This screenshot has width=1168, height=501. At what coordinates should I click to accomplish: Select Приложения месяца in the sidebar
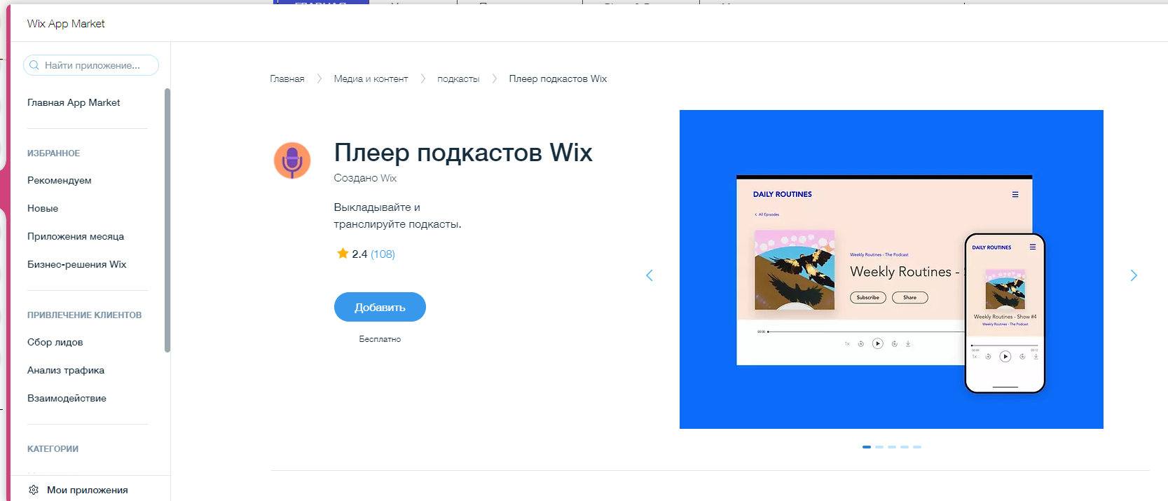pos(76,236)
